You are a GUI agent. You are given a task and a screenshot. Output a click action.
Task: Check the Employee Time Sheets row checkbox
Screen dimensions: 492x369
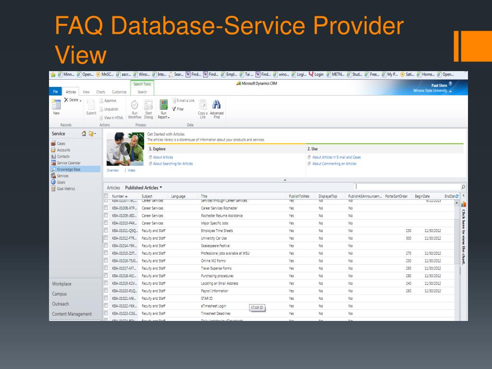[x=106, y=231]
